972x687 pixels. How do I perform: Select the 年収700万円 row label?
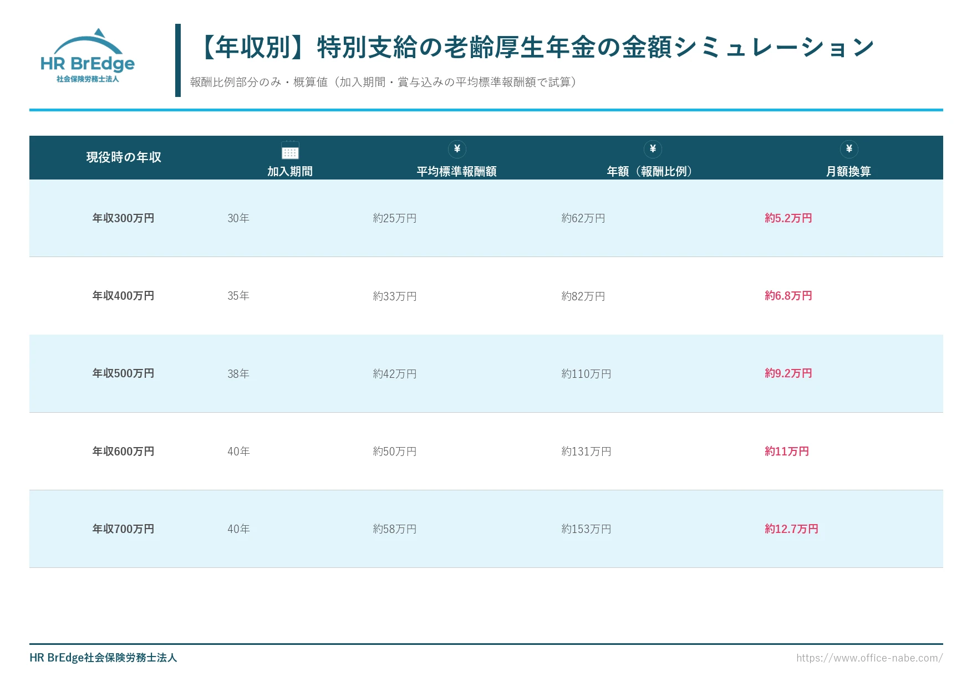[123, 529]
